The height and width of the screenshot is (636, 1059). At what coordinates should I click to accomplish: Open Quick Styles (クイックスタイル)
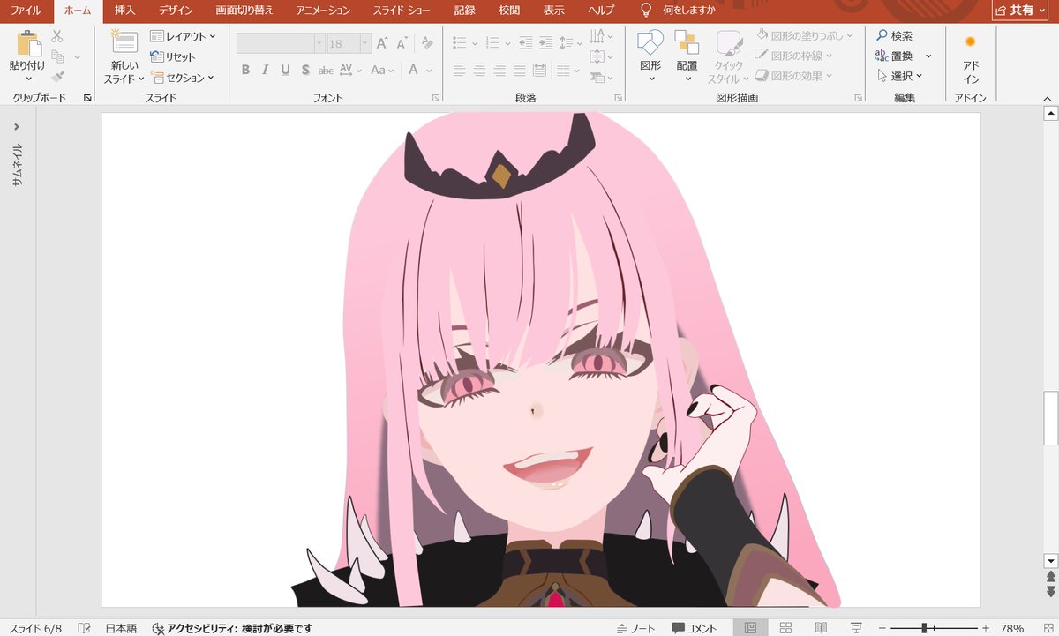point(729,56)
